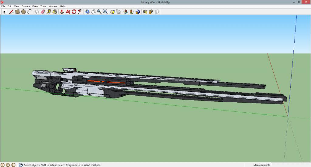Click the Instructor help question-mark icon
Screen dimensions: 311x167
click(x=21, y=165)
